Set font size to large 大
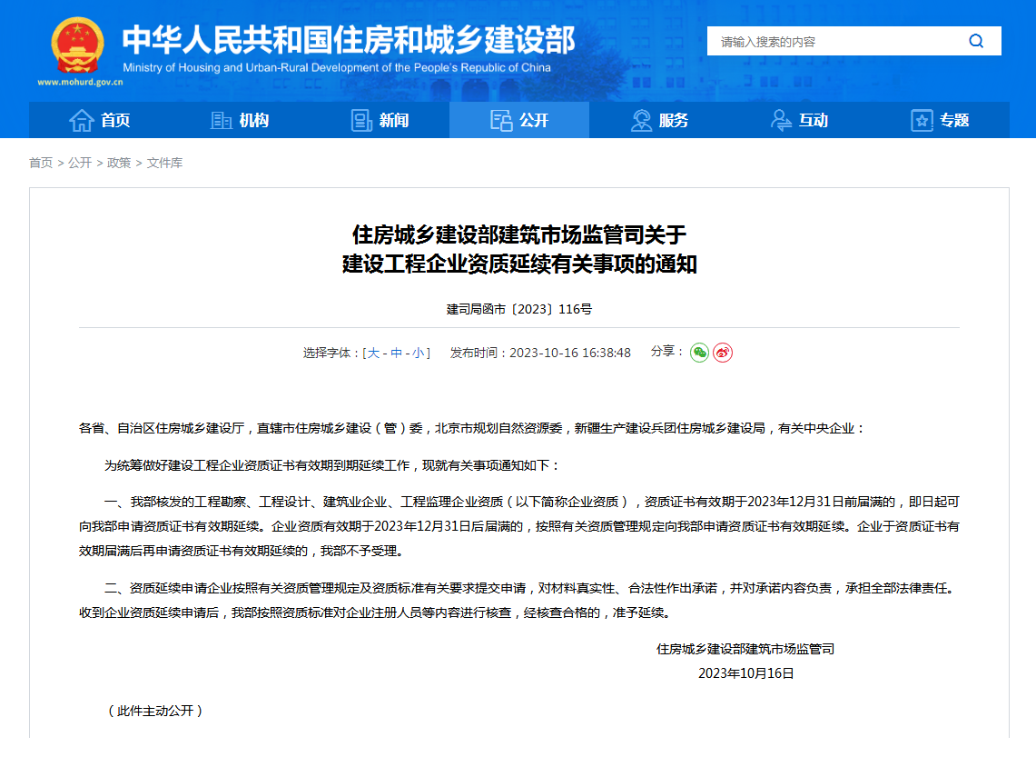This screenshot has width=1036, height=767. click(373, 353)
